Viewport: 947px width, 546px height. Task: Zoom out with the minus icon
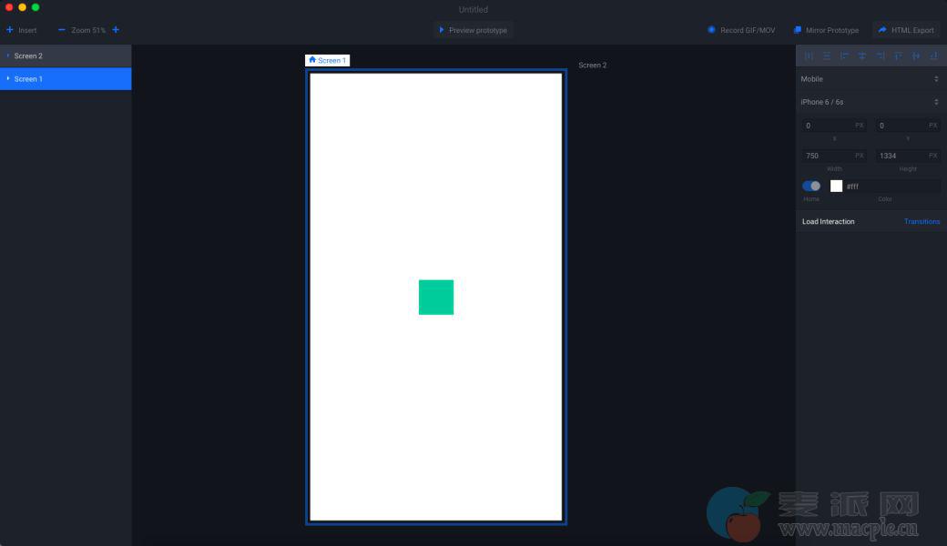coord(62,30)
